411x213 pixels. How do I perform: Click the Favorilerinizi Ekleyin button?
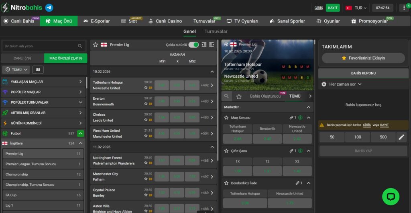click(363, 58)
